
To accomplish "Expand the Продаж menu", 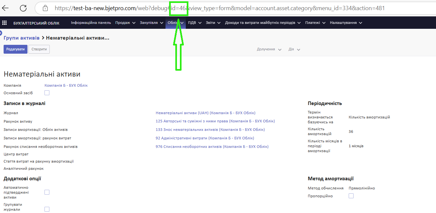I will (x=126, y=23).
